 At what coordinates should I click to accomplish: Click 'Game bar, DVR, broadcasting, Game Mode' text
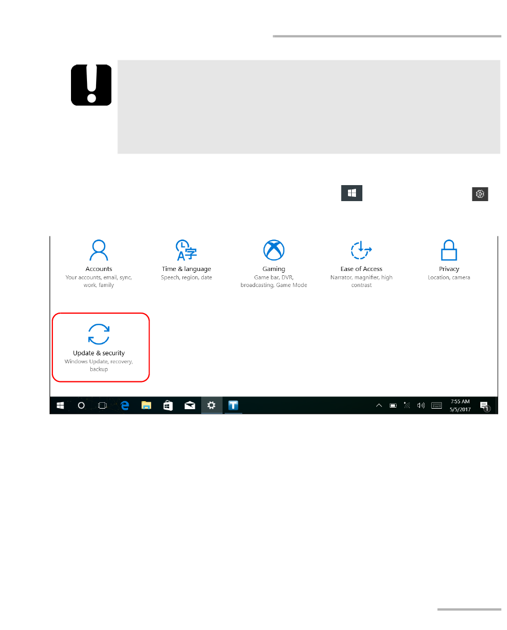[273, 281]
